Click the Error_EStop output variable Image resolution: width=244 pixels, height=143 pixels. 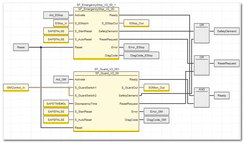136,47
